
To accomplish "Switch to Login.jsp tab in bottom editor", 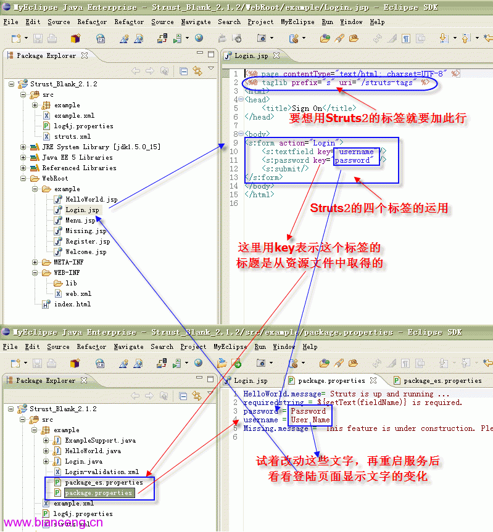I will (x=251, y=381).
